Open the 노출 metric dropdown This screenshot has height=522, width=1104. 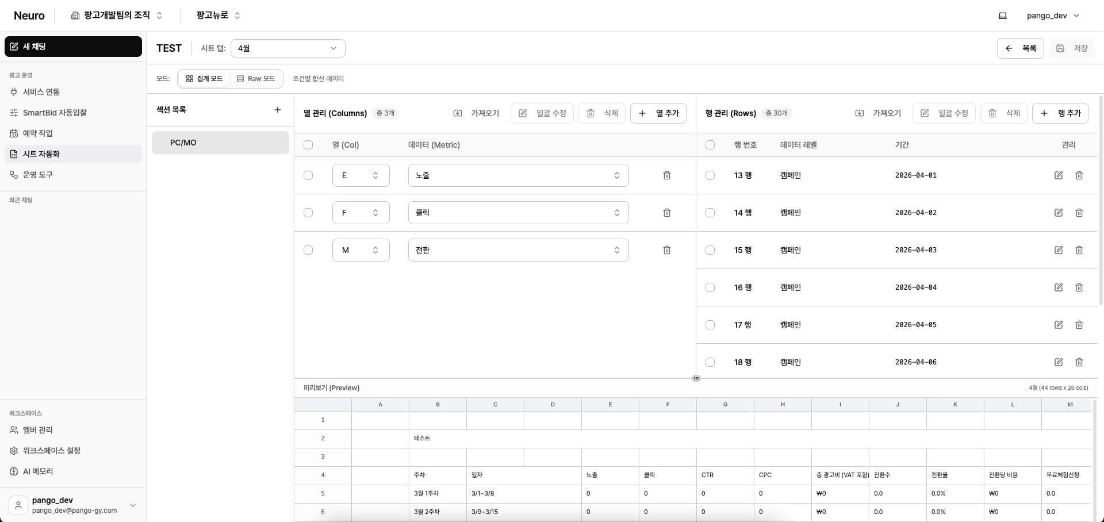pos(519,175)
